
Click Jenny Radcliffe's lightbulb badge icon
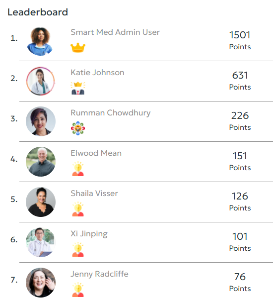pyautogui.click(x=78, y=290)
